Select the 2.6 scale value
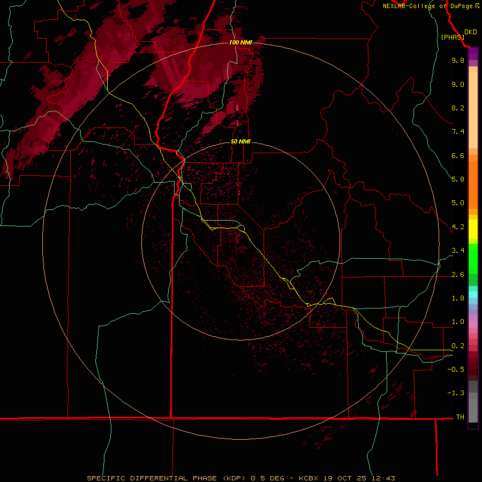This screenshot has width=482, height=482. coord(458,275)
